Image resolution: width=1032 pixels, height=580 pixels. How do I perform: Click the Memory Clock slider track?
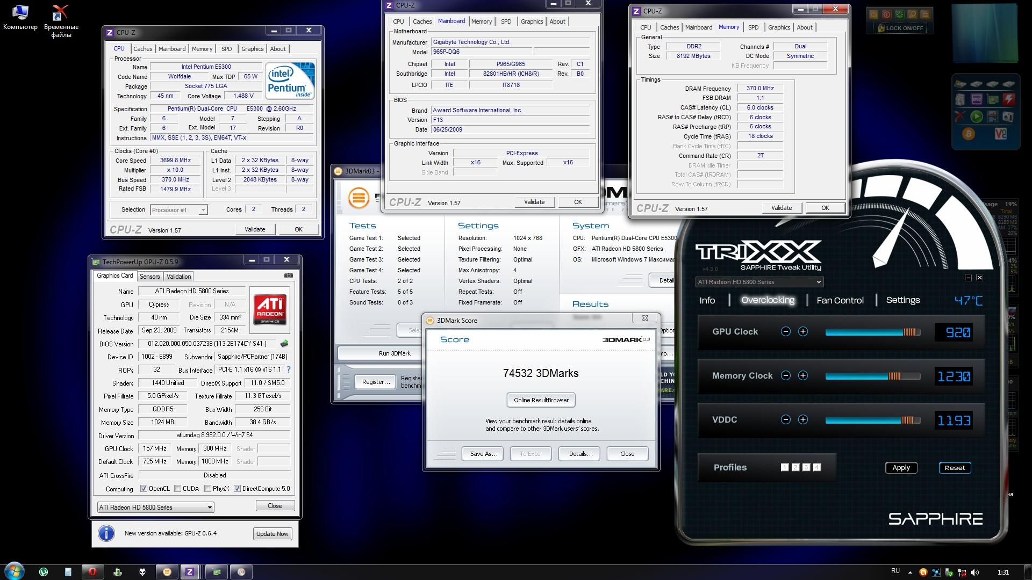coord(873,376)
